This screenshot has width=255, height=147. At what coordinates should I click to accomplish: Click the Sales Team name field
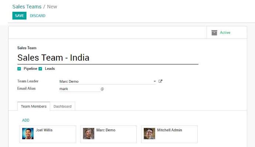click(x=107, y=58)
